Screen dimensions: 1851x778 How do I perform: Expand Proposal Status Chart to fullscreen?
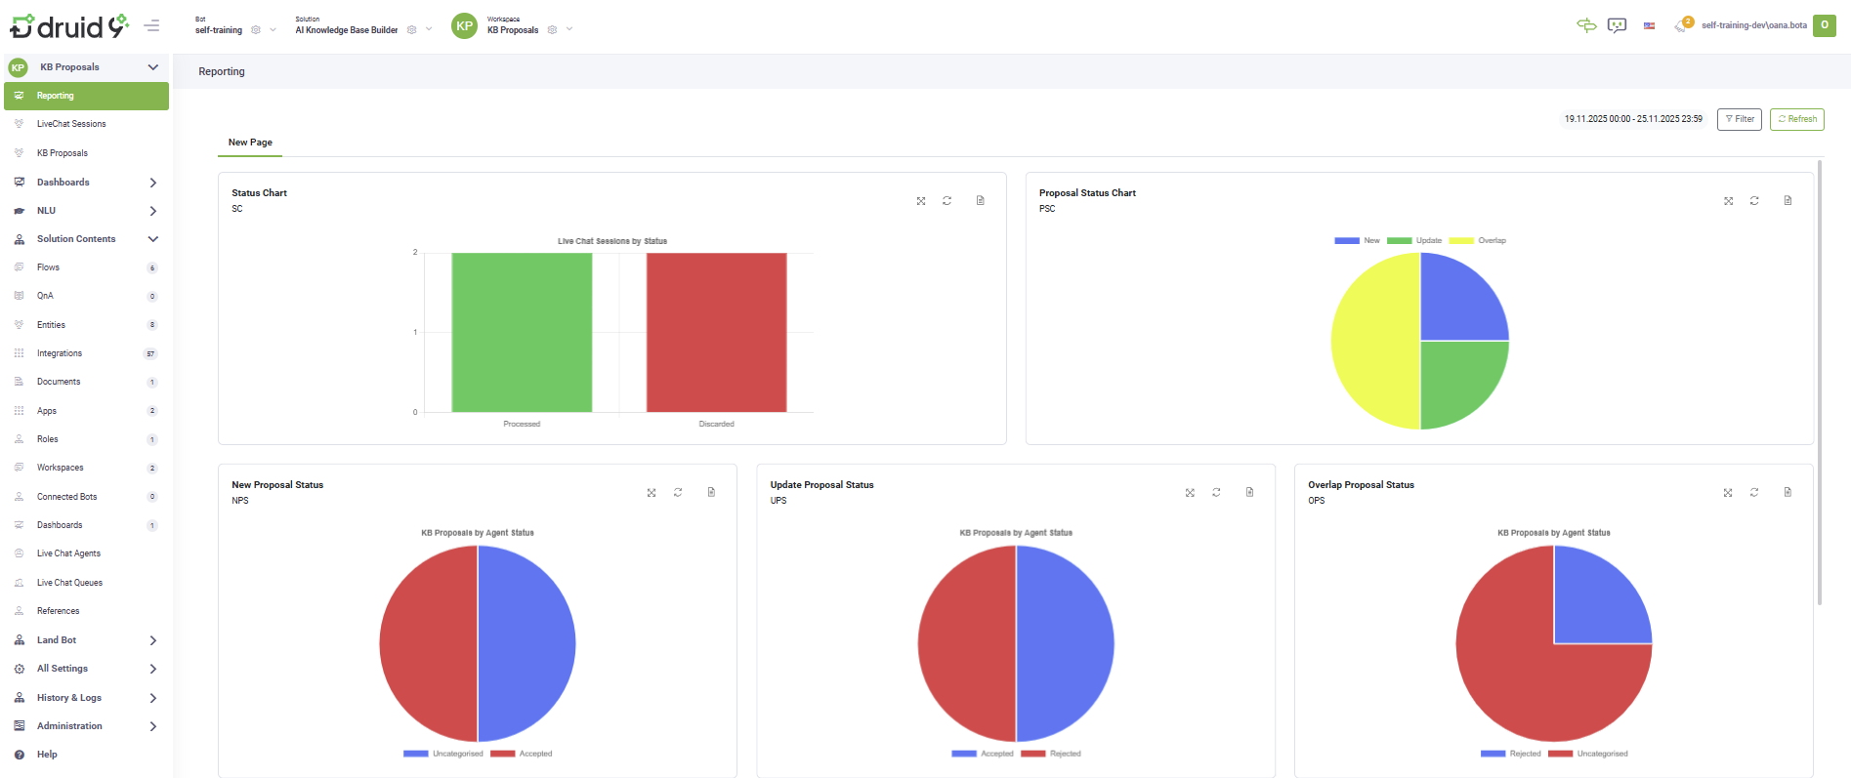click(x=1729, y=201)
